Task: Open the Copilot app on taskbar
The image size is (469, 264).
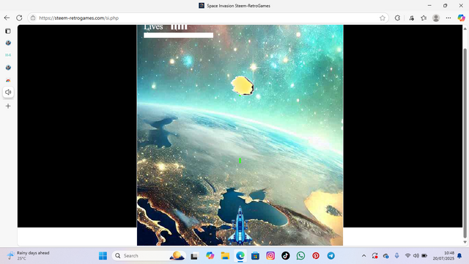Action: [210, 256]
